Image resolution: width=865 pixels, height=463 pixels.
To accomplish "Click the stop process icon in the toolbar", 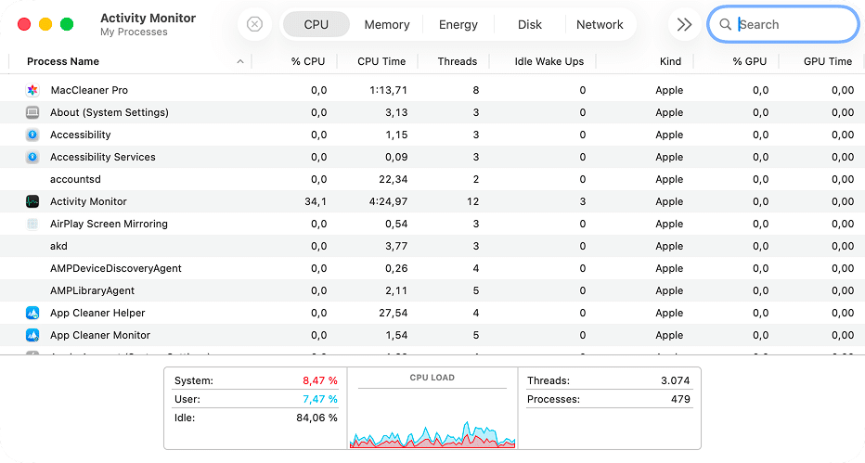I will point(254,24).
